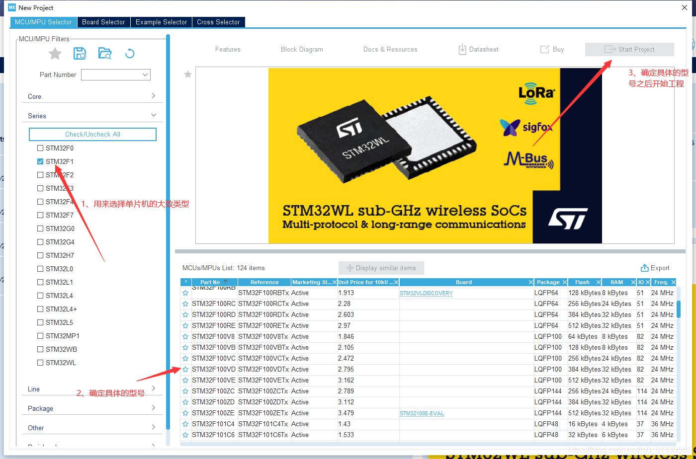Sort by the Part No column header
The height and width of the screenshot is (459, 696).
[x=214, y=282]
